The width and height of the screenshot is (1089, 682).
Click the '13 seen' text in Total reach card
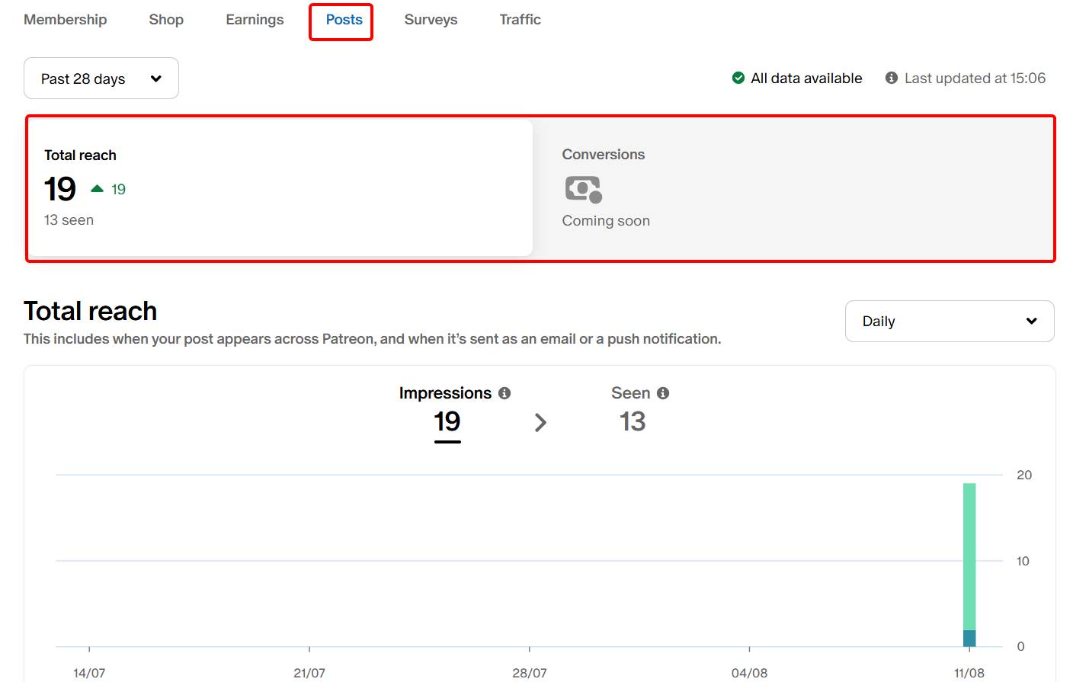pos(69,220)
